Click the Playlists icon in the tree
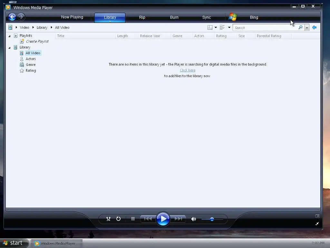 coord(15,36)
